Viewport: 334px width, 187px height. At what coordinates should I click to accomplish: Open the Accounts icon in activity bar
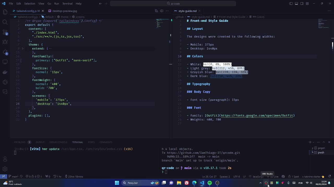[5, 159]
